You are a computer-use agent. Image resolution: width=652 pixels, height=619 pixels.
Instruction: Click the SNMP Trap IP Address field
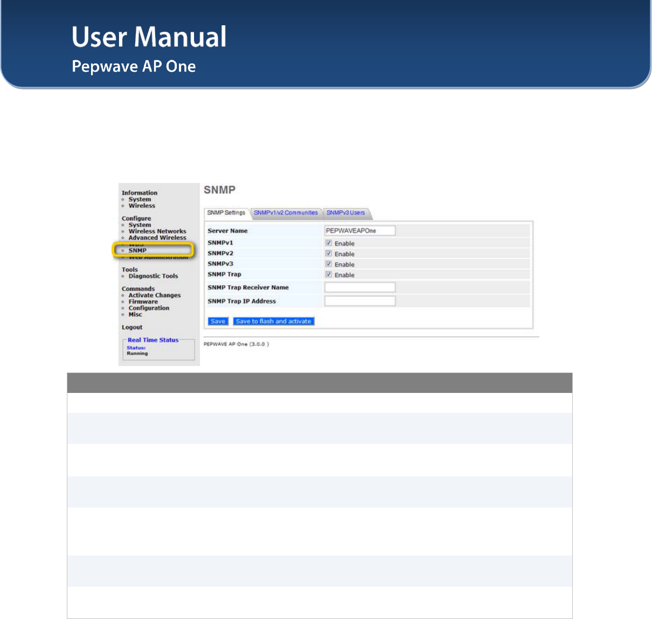pyautogui.click(x=360, y=301)
